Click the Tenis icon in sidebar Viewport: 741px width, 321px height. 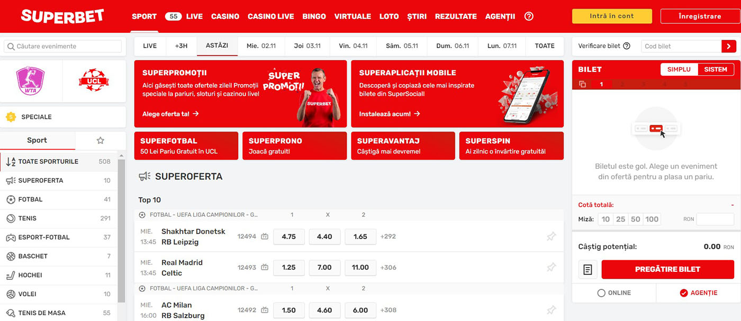click(x=11, y=218)
